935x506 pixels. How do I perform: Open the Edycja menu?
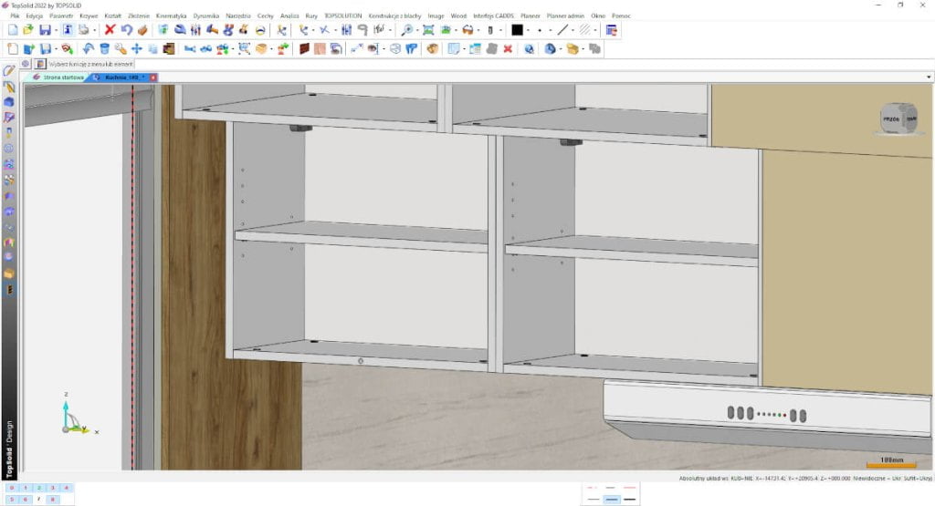[x=34, y=16]
